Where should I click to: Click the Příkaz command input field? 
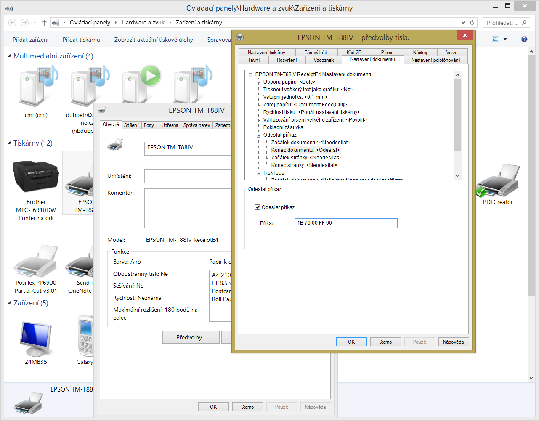[346, 223]
